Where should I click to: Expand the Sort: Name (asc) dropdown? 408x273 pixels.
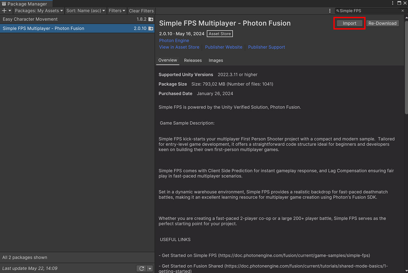coord(85,11)
